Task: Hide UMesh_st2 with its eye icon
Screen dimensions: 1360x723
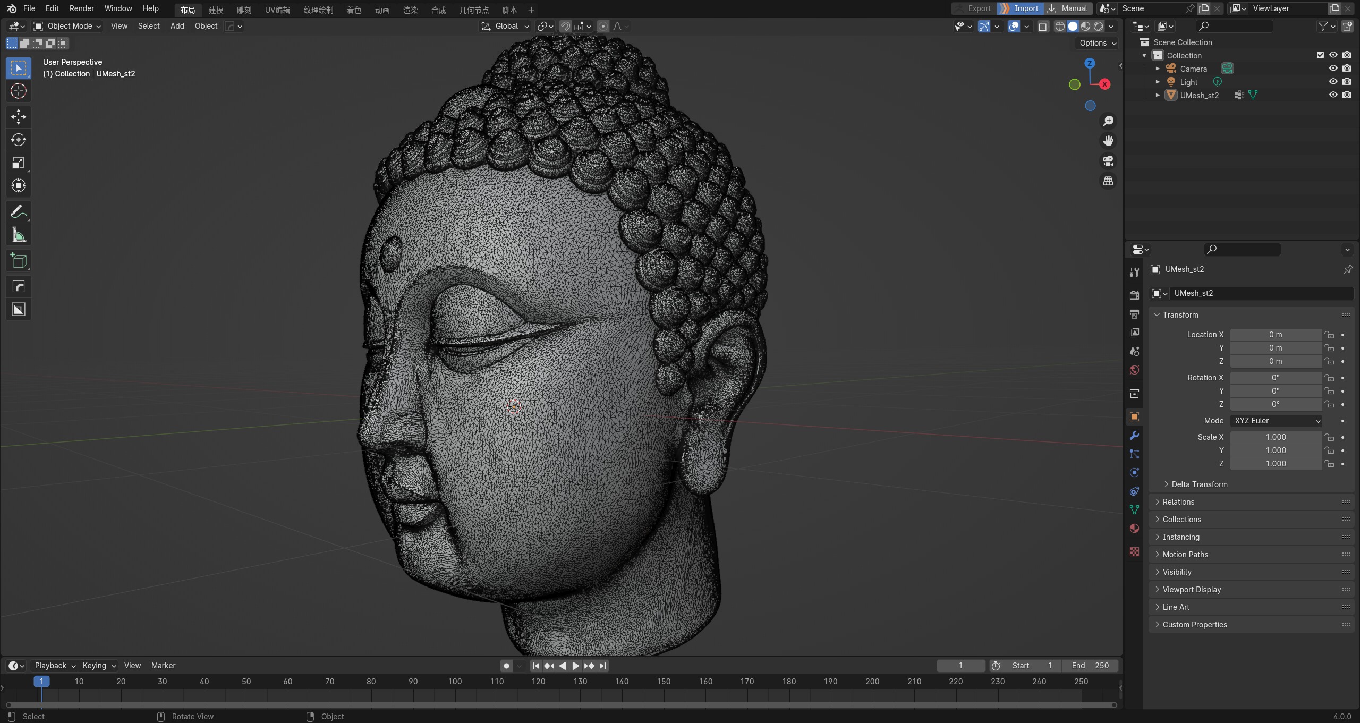Action: 1333,95
